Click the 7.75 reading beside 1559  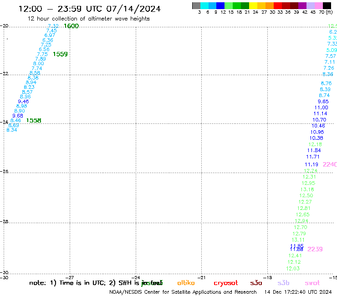(x=42, y=54)
